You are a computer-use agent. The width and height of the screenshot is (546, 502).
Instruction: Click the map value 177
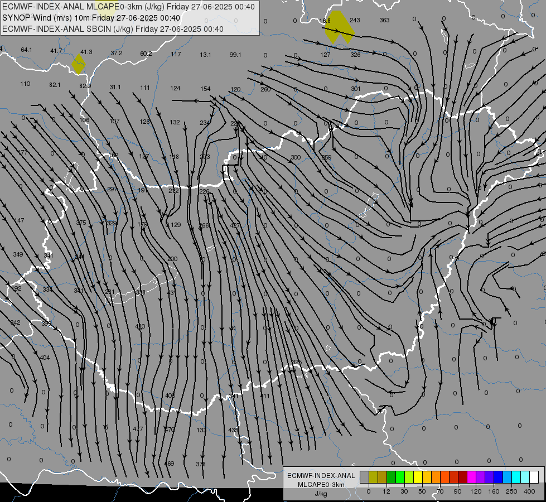pyautogui.click(x=23, y=152)
